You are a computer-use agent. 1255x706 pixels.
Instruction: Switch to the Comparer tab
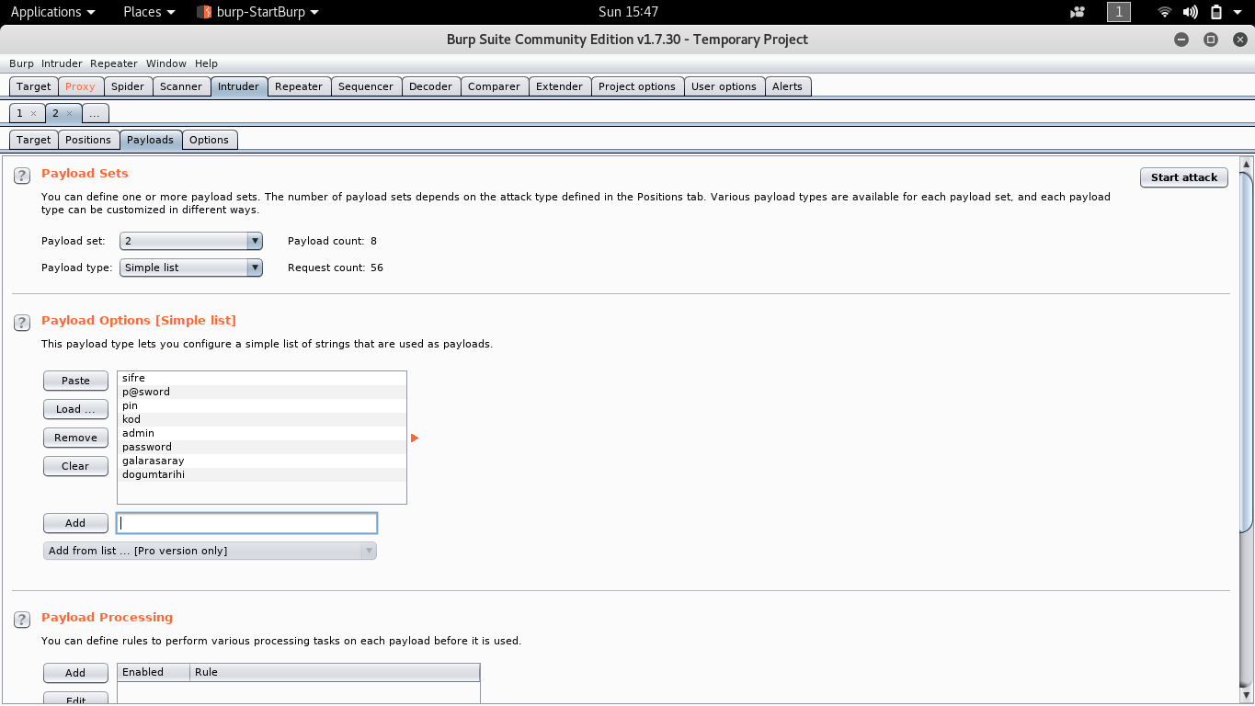(494, 86)
